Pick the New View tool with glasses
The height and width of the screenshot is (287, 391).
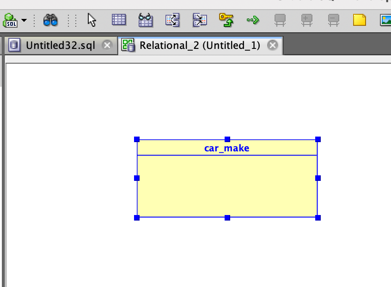pos(146,20)
